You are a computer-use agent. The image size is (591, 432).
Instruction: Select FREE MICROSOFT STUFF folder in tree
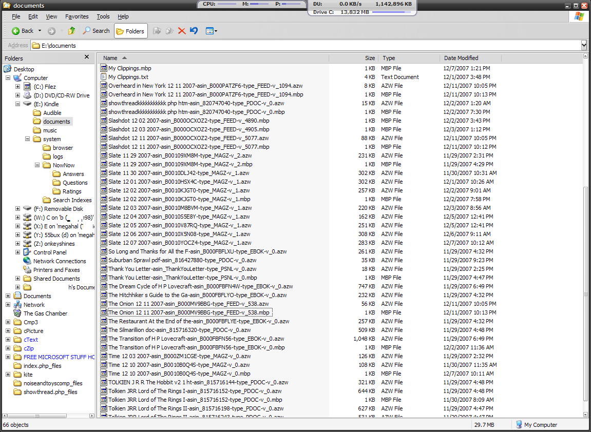(59, 357)
